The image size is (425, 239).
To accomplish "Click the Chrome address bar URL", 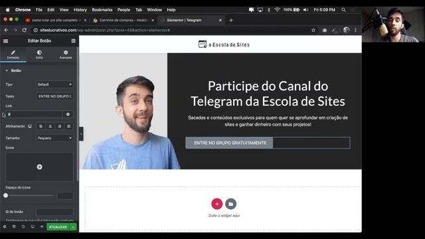I will [105, 30].
